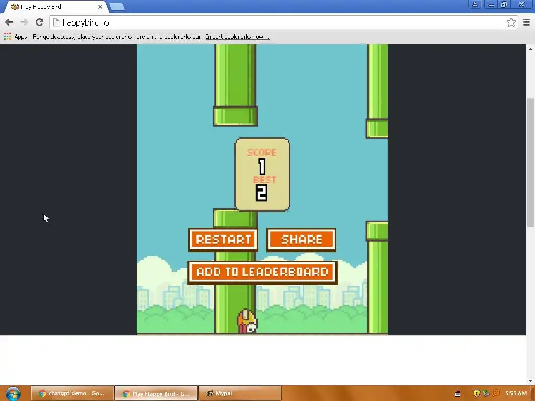Open a new tab next to Play Flappy Bird
Viewport: 535px width, 401px height.
117,7
